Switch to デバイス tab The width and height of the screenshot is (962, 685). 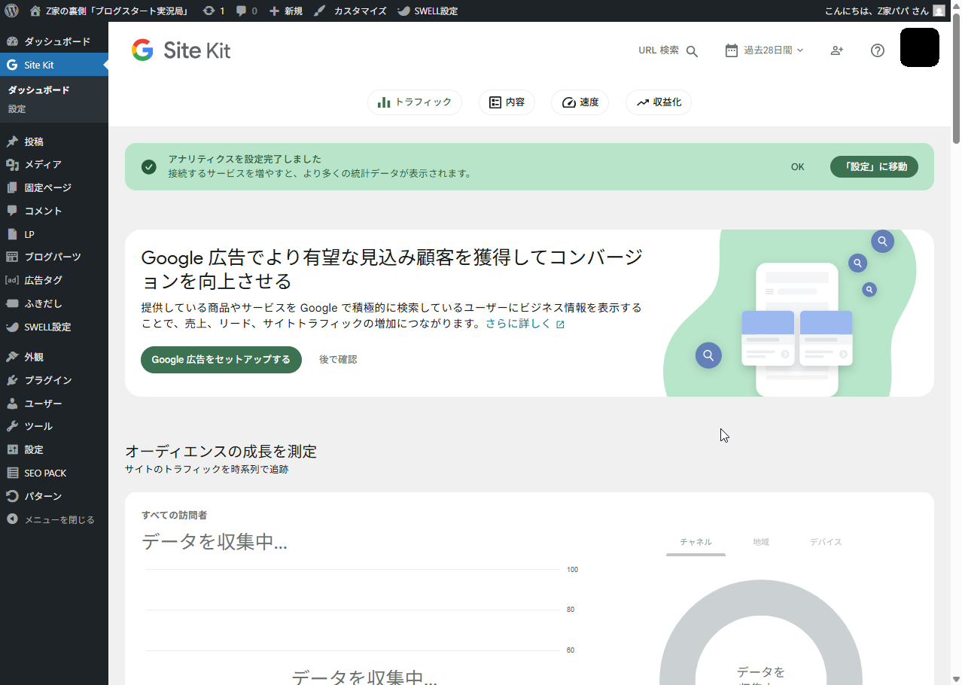[x=826, y=542]
